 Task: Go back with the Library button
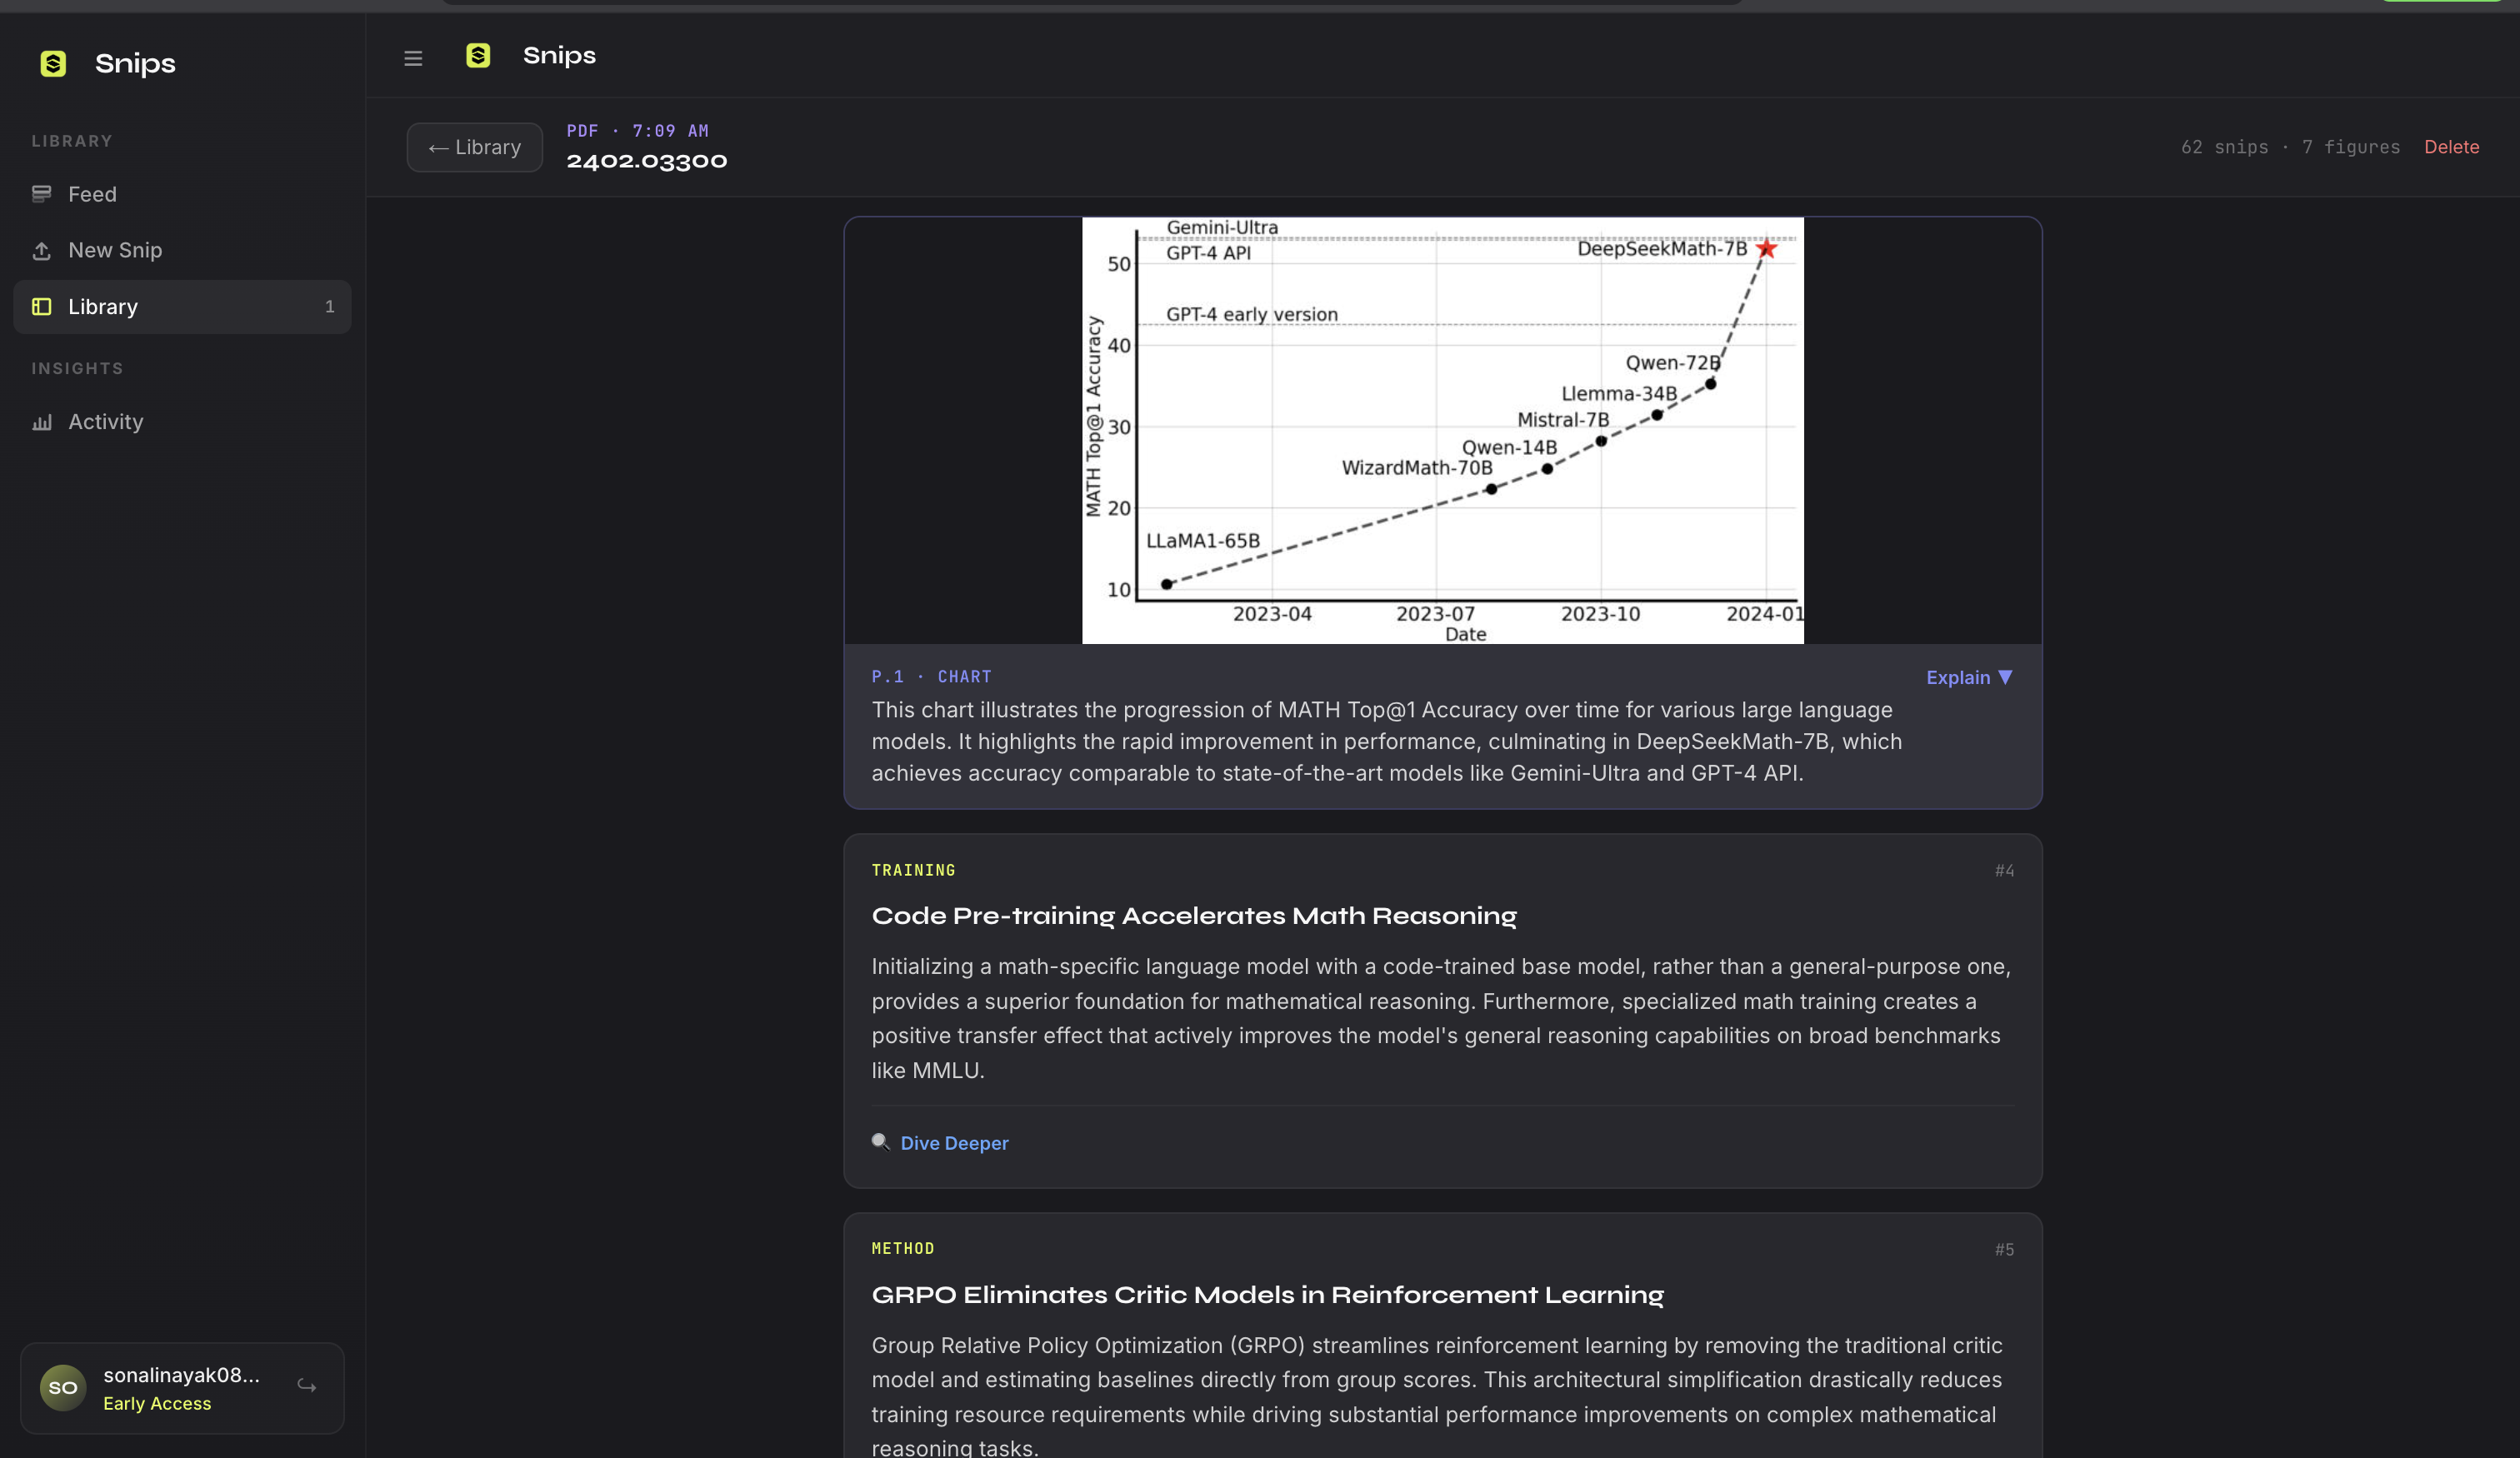click(474, 147)
